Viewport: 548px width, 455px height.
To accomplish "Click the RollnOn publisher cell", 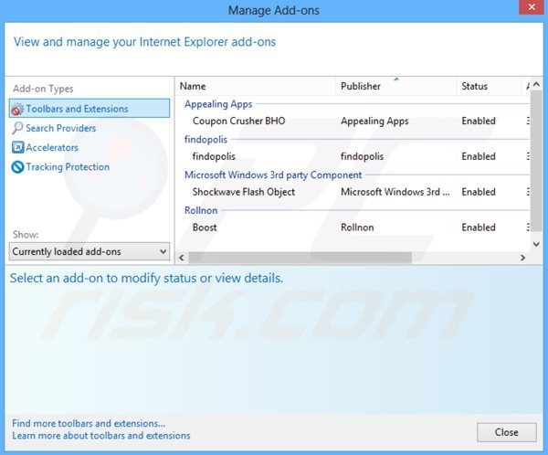I will click(x=357, y=227).
